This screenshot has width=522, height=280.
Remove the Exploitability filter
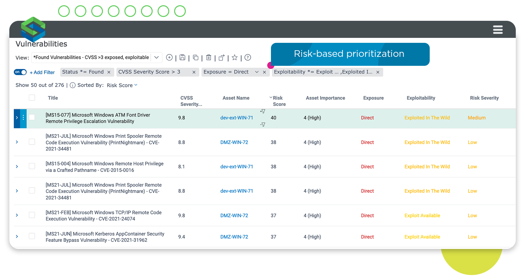click(x=378, y=72)
